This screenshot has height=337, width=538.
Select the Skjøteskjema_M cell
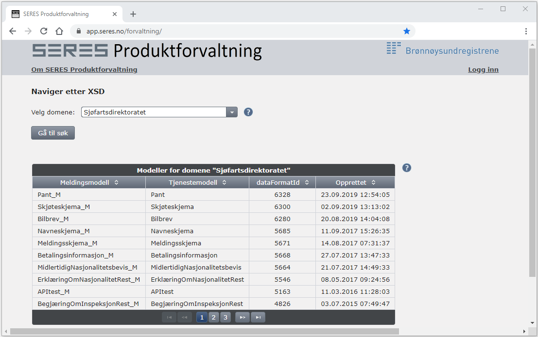[x=89, y=207]
